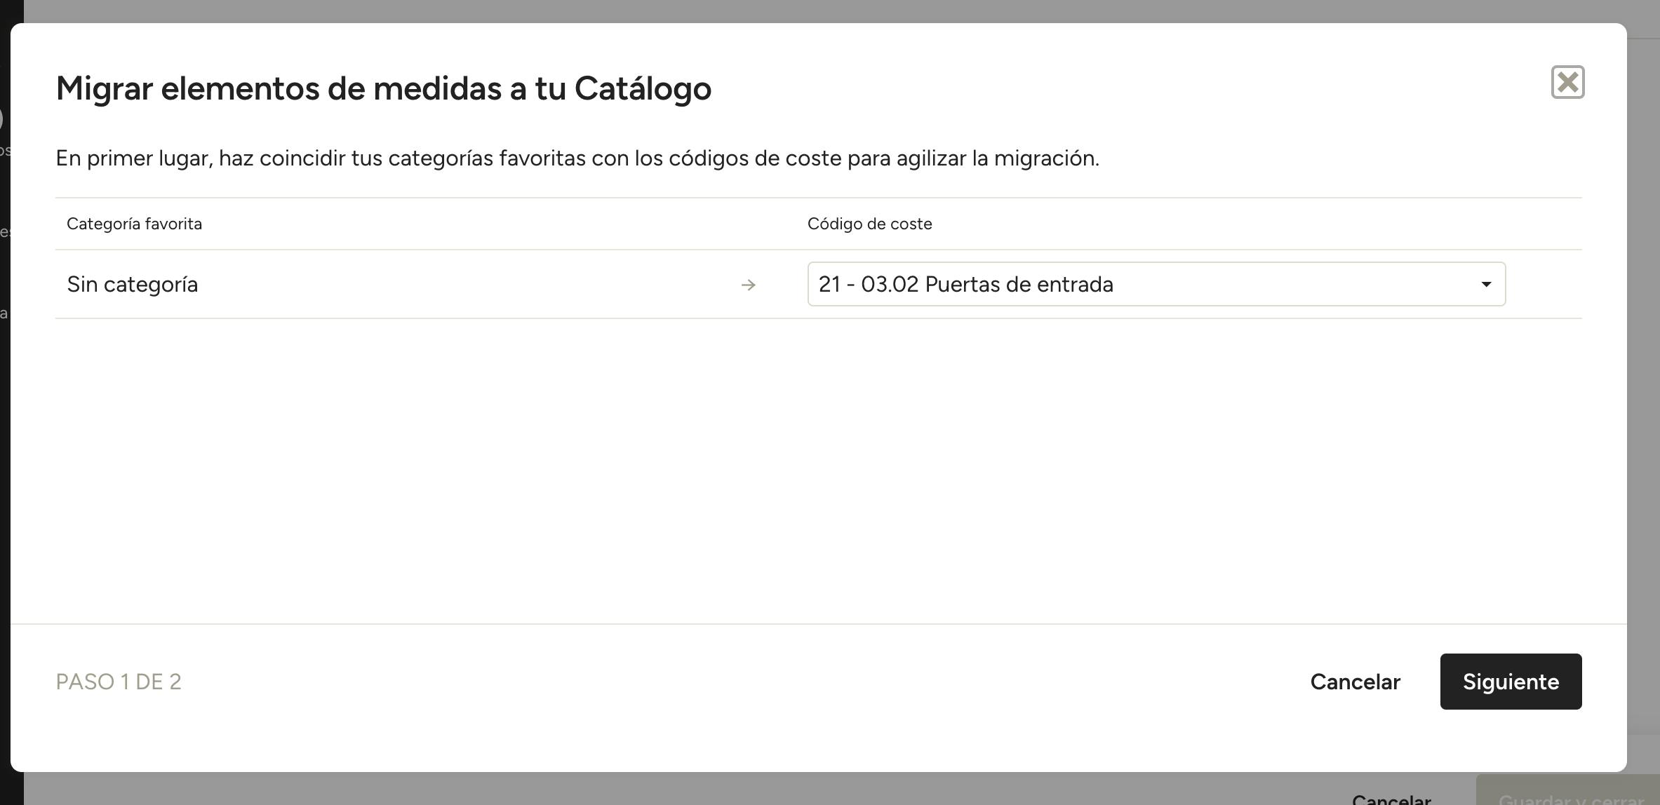The image size is (1660, 805).
Task: Click the Código de coste column header
Action: tap(869, 224)
